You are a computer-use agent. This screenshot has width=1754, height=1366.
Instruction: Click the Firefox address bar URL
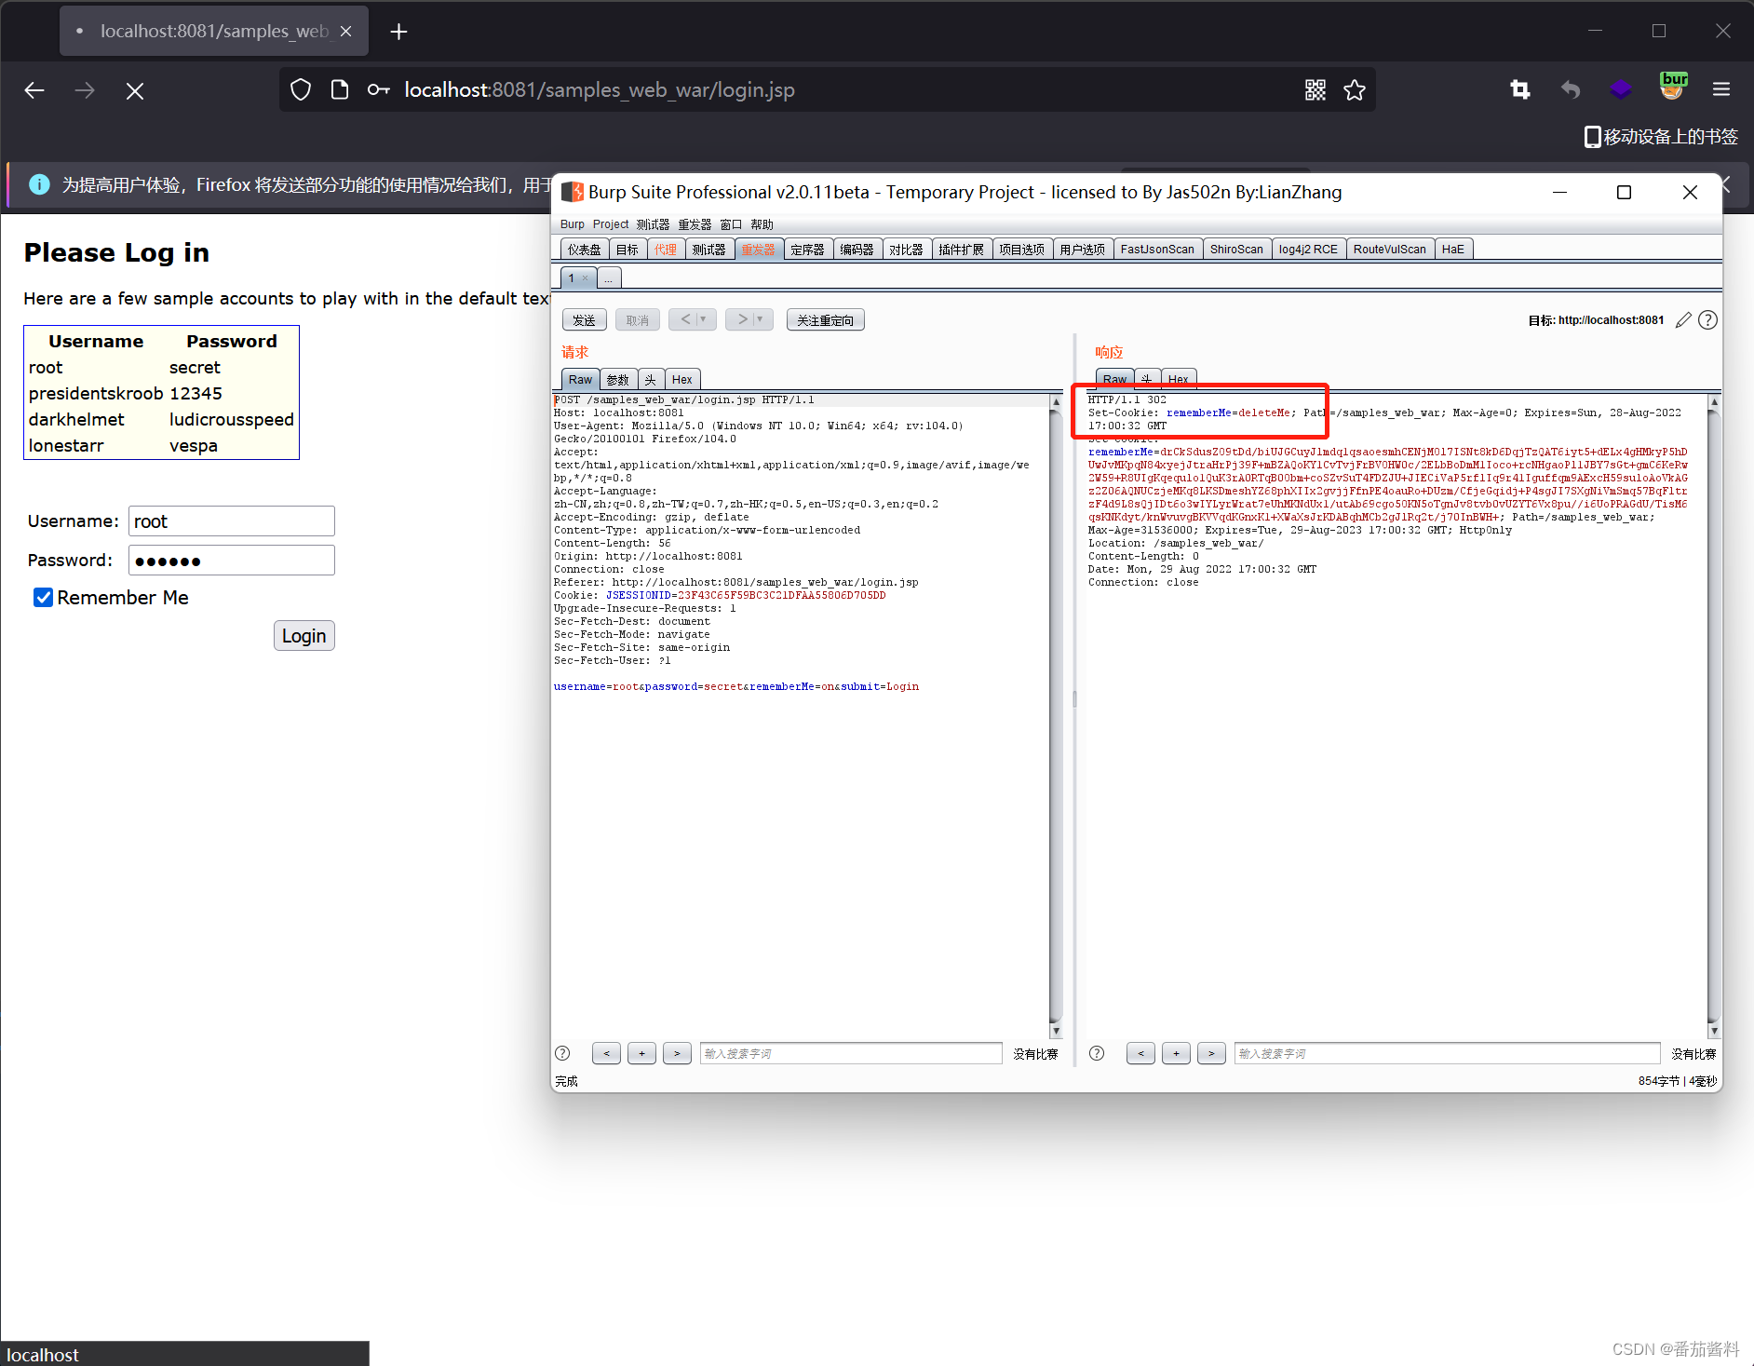click(x=600, y=90)
